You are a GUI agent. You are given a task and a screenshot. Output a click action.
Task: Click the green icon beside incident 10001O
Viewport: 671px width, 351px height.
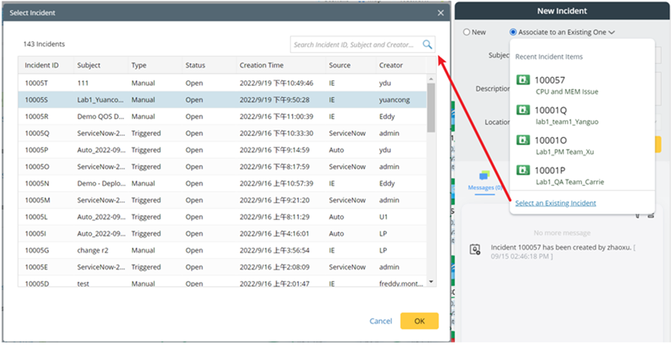(x=523, y=140)
